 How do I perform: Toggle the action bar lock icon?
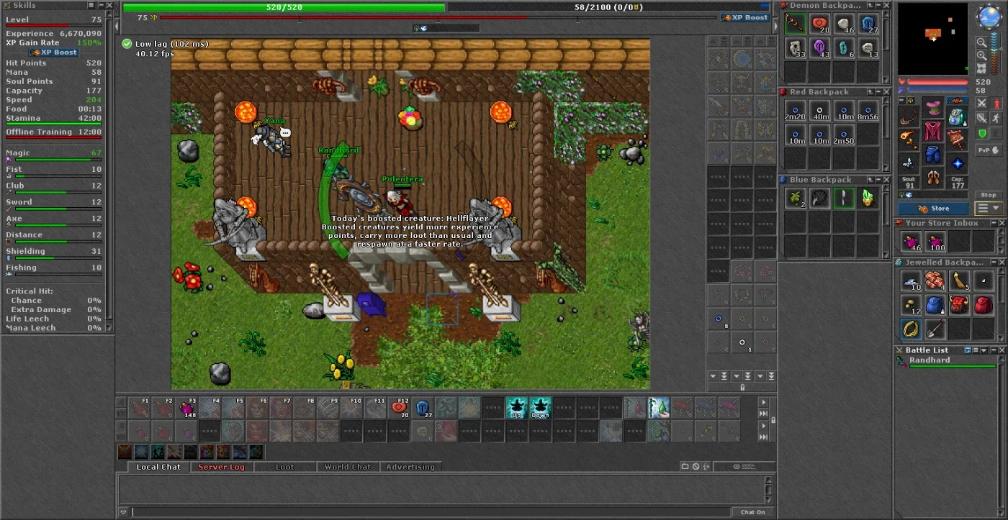(773, 420)
